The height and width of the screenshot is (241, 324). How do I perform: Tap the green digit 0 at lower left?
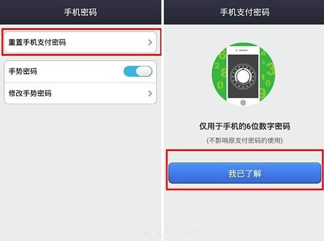pyautogui.click(x=220, y=85)
